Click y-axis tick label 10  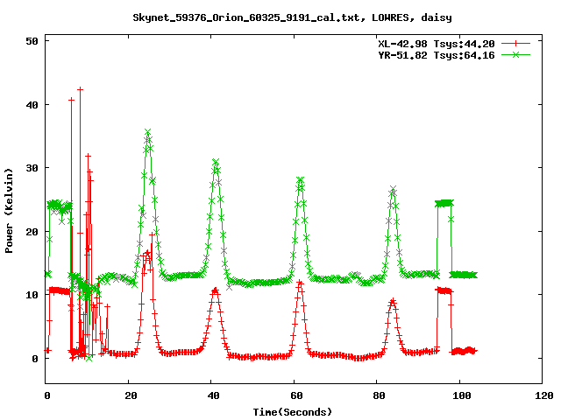coord(32,295)
